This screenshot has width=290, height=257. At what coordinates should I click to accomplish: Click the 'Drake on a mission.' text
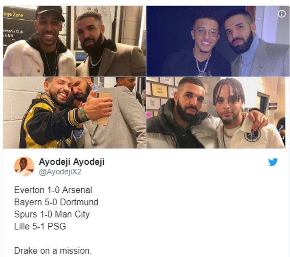(x=53, y=250)
